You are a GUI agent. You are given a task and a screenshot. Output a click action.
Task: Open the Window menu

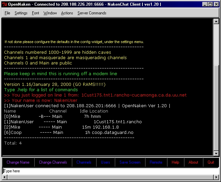click(x=50, y=13)
